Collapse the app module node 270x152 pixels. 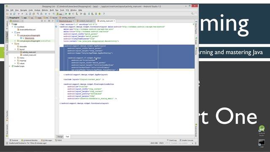pyautogui.click(x=10, y=24)
